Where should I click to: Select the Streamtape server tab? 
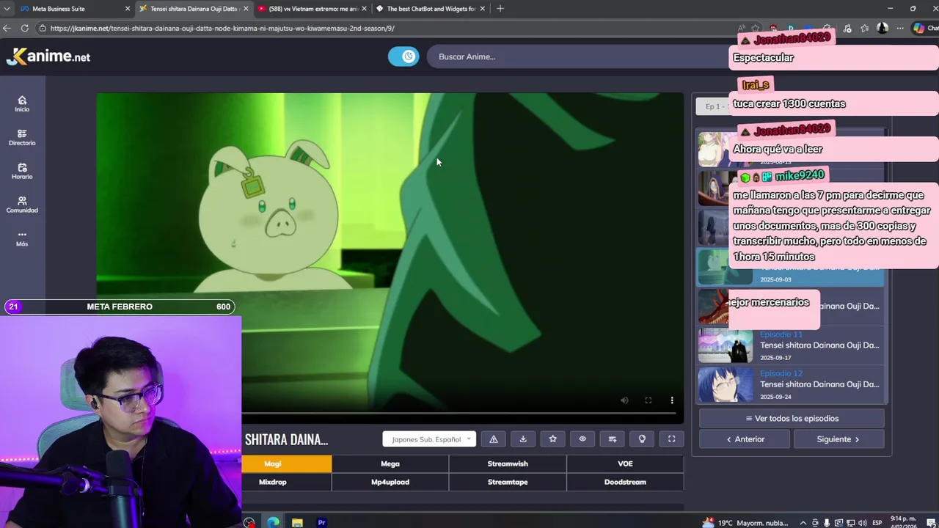[508, 482]
